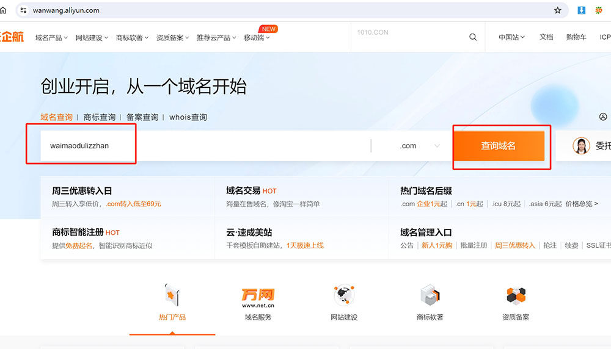Click .icu 8元起 link
611x349 pixels.
[506, 204]
